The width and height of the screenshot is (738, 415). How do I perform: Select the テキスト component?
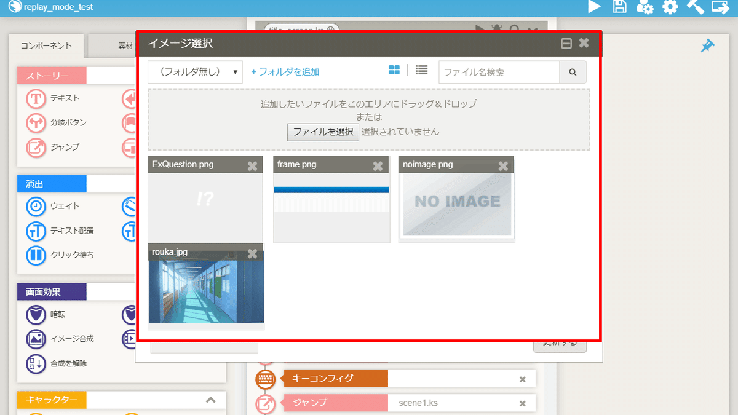click(x=54, y=98)
